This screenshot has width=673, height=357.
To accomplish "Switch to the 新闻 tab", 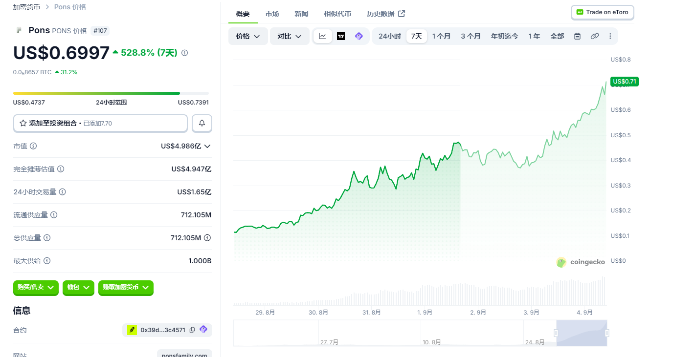I will pyautogui.click(x=301, y=14).
